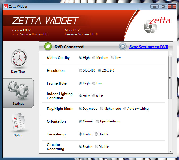Click the Circular Recording label

pos(55,147)
